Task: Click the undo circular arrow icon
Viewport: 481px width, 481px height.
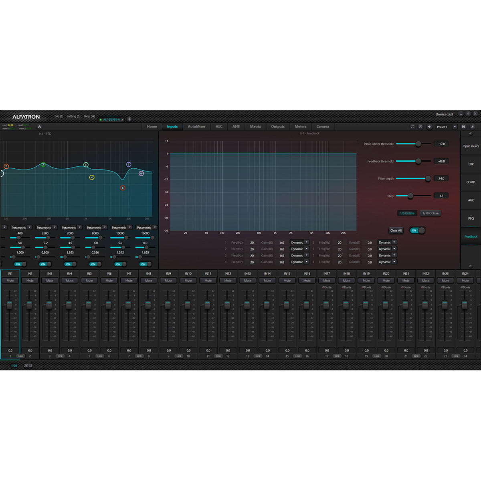Action: click(x=412, y=127)
